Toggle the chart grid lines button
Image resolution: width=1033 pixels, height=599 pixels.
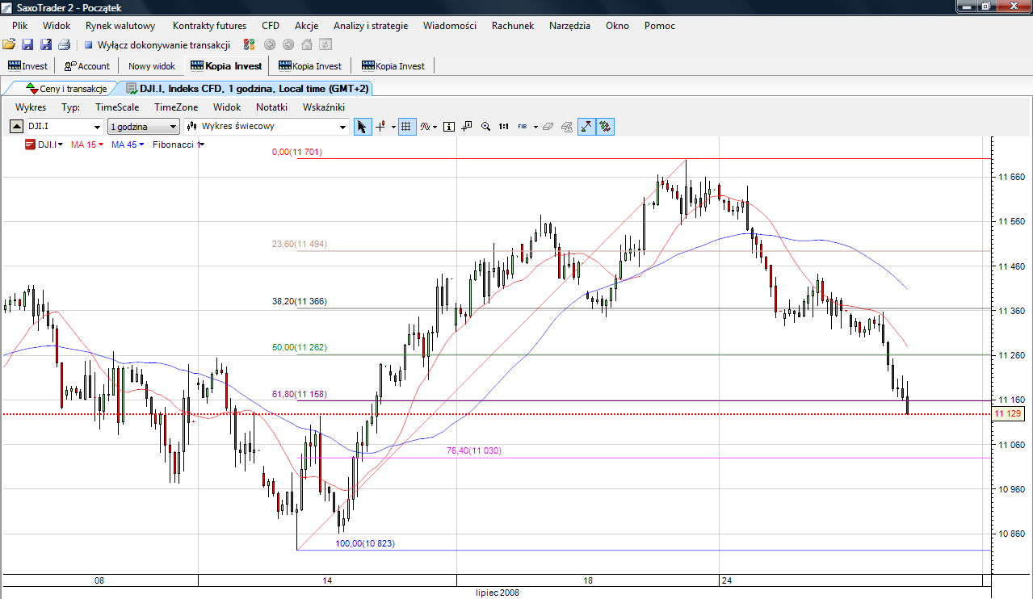point(407,127)
